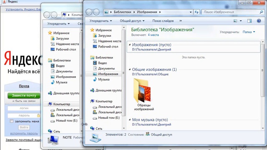
Task: Click the Общий доступ status text
Action: (x=161, y=135)
